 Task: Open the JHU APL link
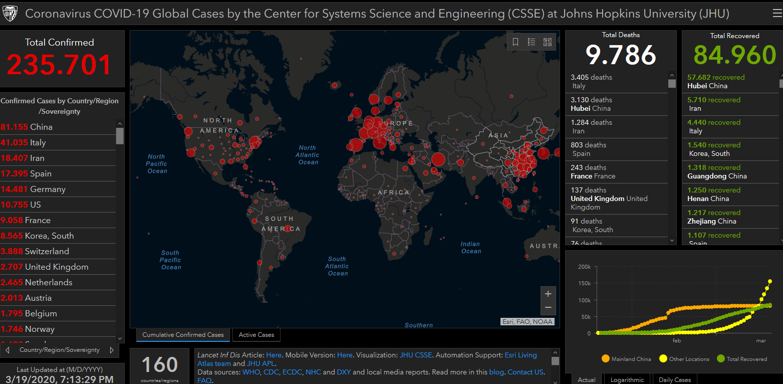click(260, 363)
